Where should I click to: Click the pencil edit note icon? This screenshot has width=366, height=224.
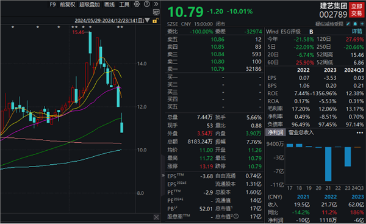(348, 24)
